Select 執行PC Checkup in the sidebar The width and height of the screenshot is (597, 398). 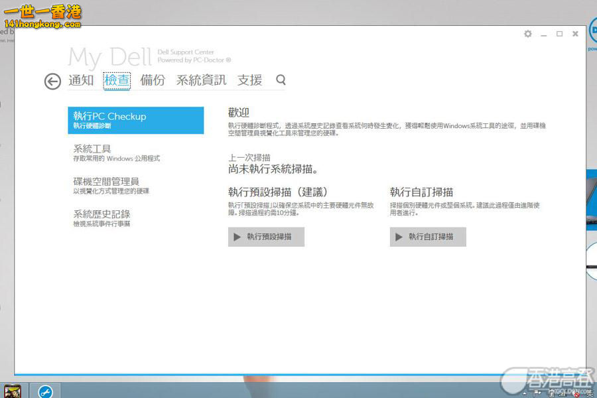136,120
